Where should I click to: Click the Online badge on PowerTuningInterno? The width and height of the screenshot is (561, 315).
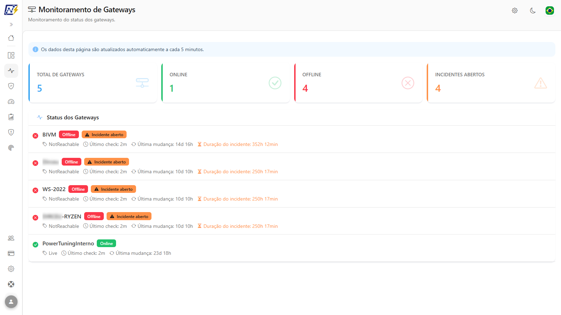(x=107, y=243)
